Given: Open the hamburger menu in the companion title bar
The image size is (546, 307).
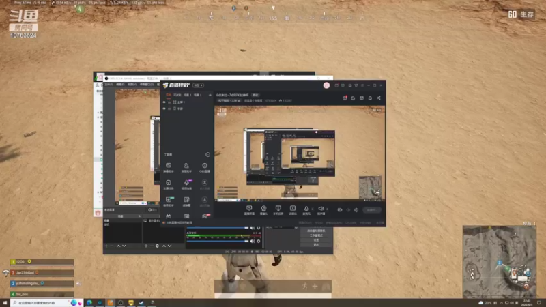Looking at the screenshot, I should pos(362,85).
